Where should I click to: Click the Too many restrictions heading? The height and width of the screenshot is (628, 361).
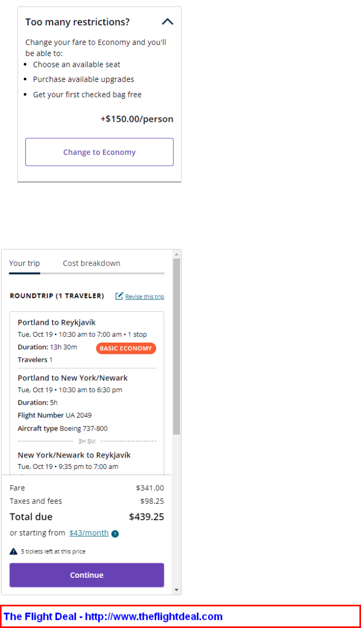[78, 22]
